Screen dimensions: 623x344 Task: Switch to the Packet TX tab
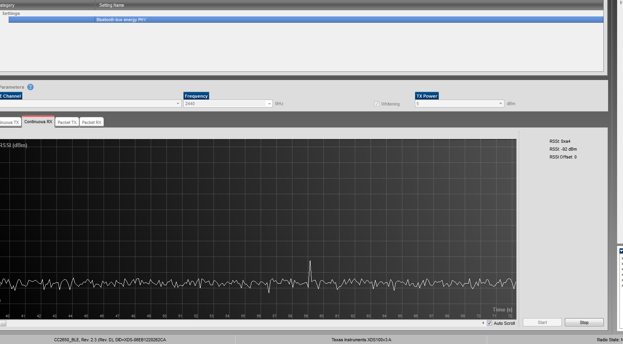[x=67, y=122]
